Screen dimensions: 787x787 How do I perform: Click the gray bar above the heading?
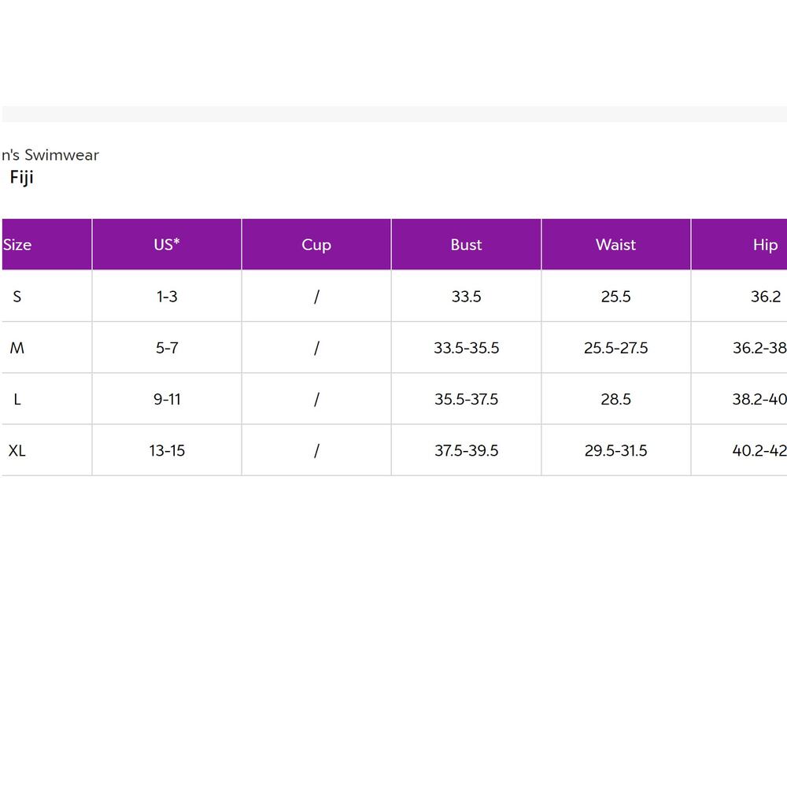[394, 114]
